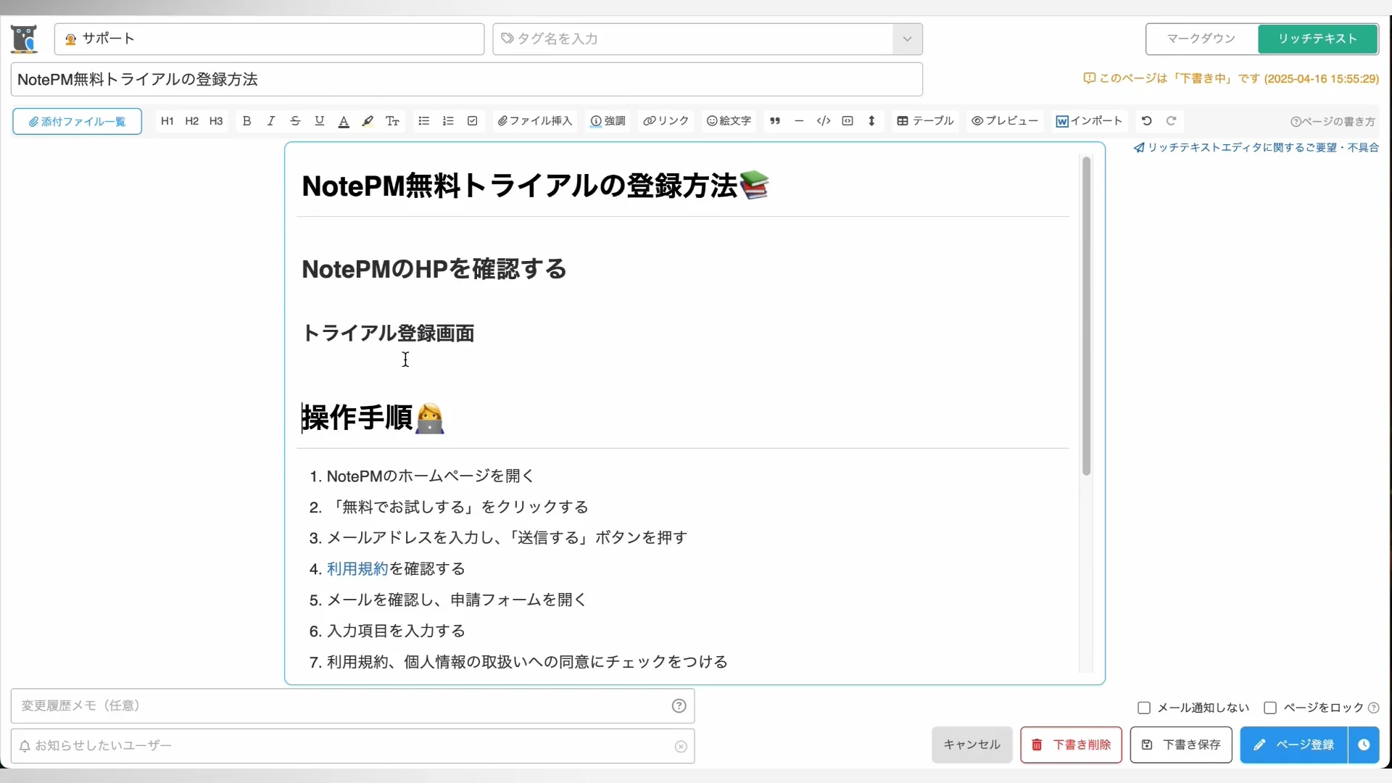
Task: Click the ファイル挿入 file insert button
Action: pos(535,121)
